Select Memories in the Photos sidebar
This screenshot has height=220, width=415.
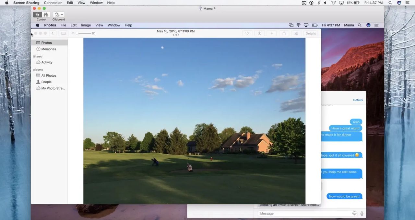tap(49, 49)
